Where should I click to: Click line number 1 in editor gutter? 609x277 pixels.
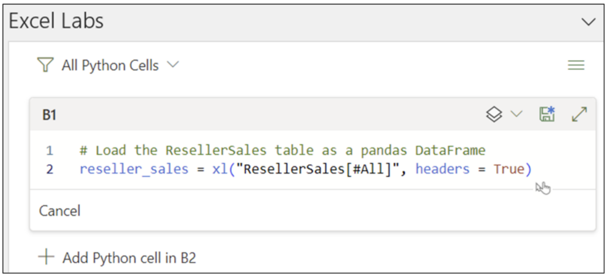click(50, 150)
